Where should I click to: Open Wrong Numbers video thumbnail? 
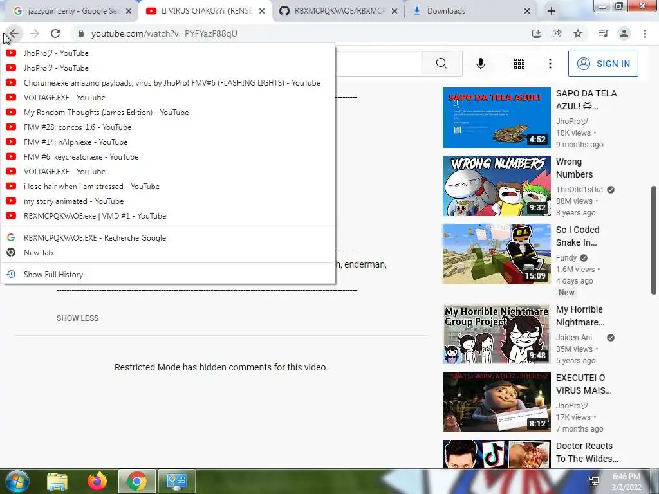tap(496, 186)
